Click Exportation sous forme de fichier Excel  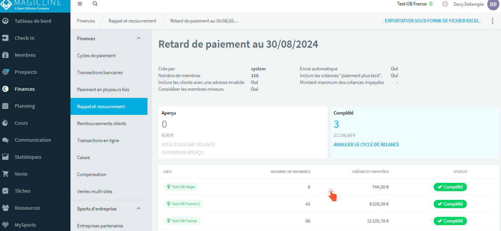tap(432, 21)
